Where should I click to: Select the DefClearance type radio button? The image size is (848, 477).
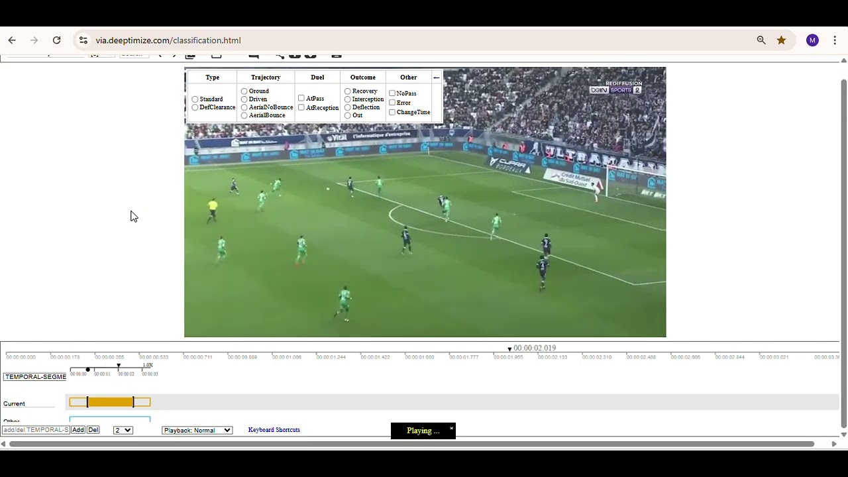pyautogui.click(x=195, y=107)
